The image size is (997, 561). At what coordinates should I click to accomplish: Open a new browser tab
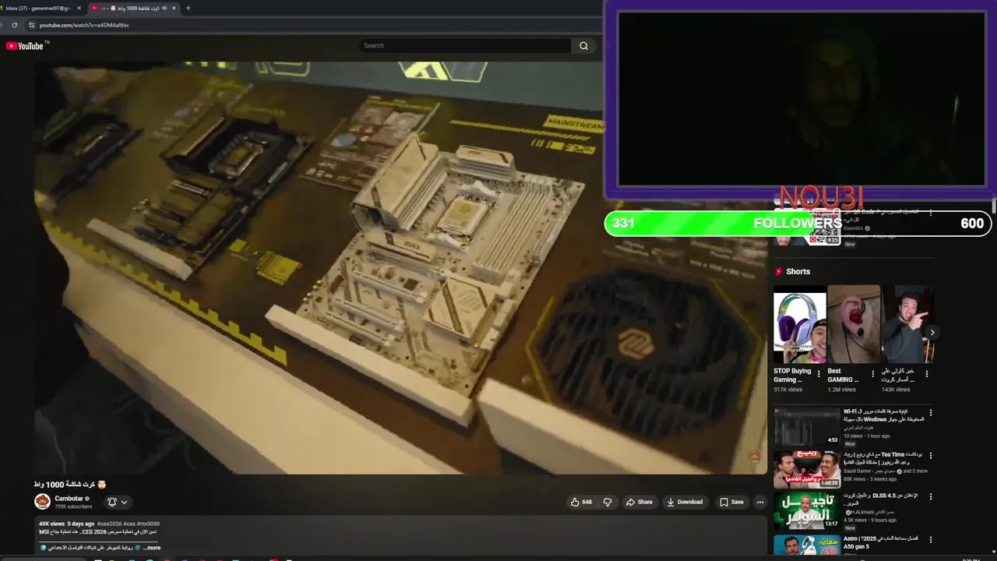[x=188, y=8]
